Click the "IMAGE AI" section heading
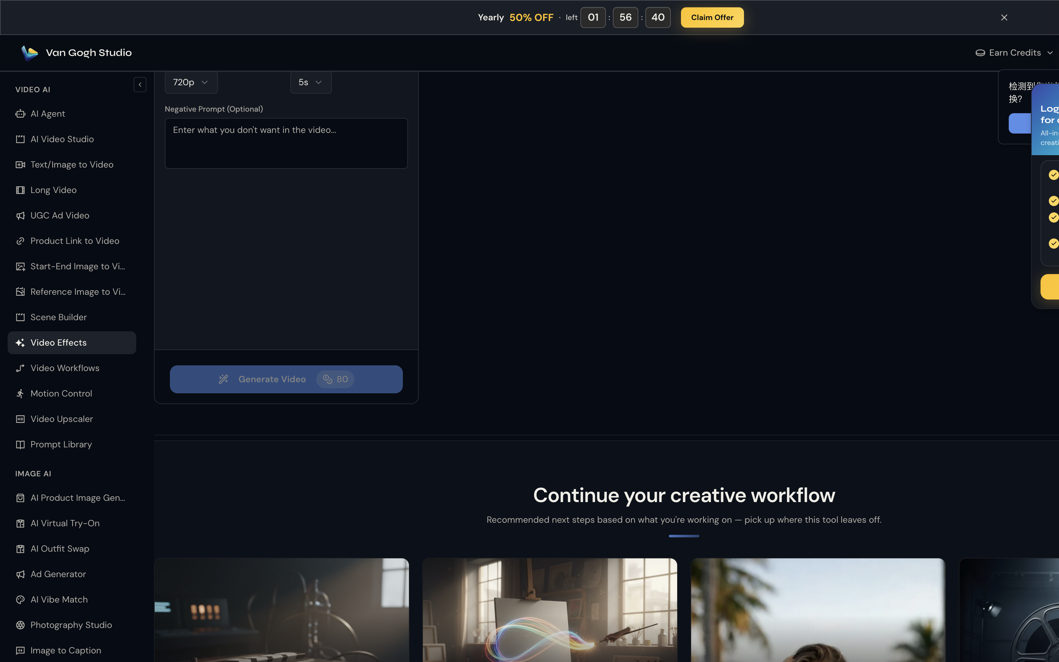This screenshot has width=1059, height=662. [33, 474]
